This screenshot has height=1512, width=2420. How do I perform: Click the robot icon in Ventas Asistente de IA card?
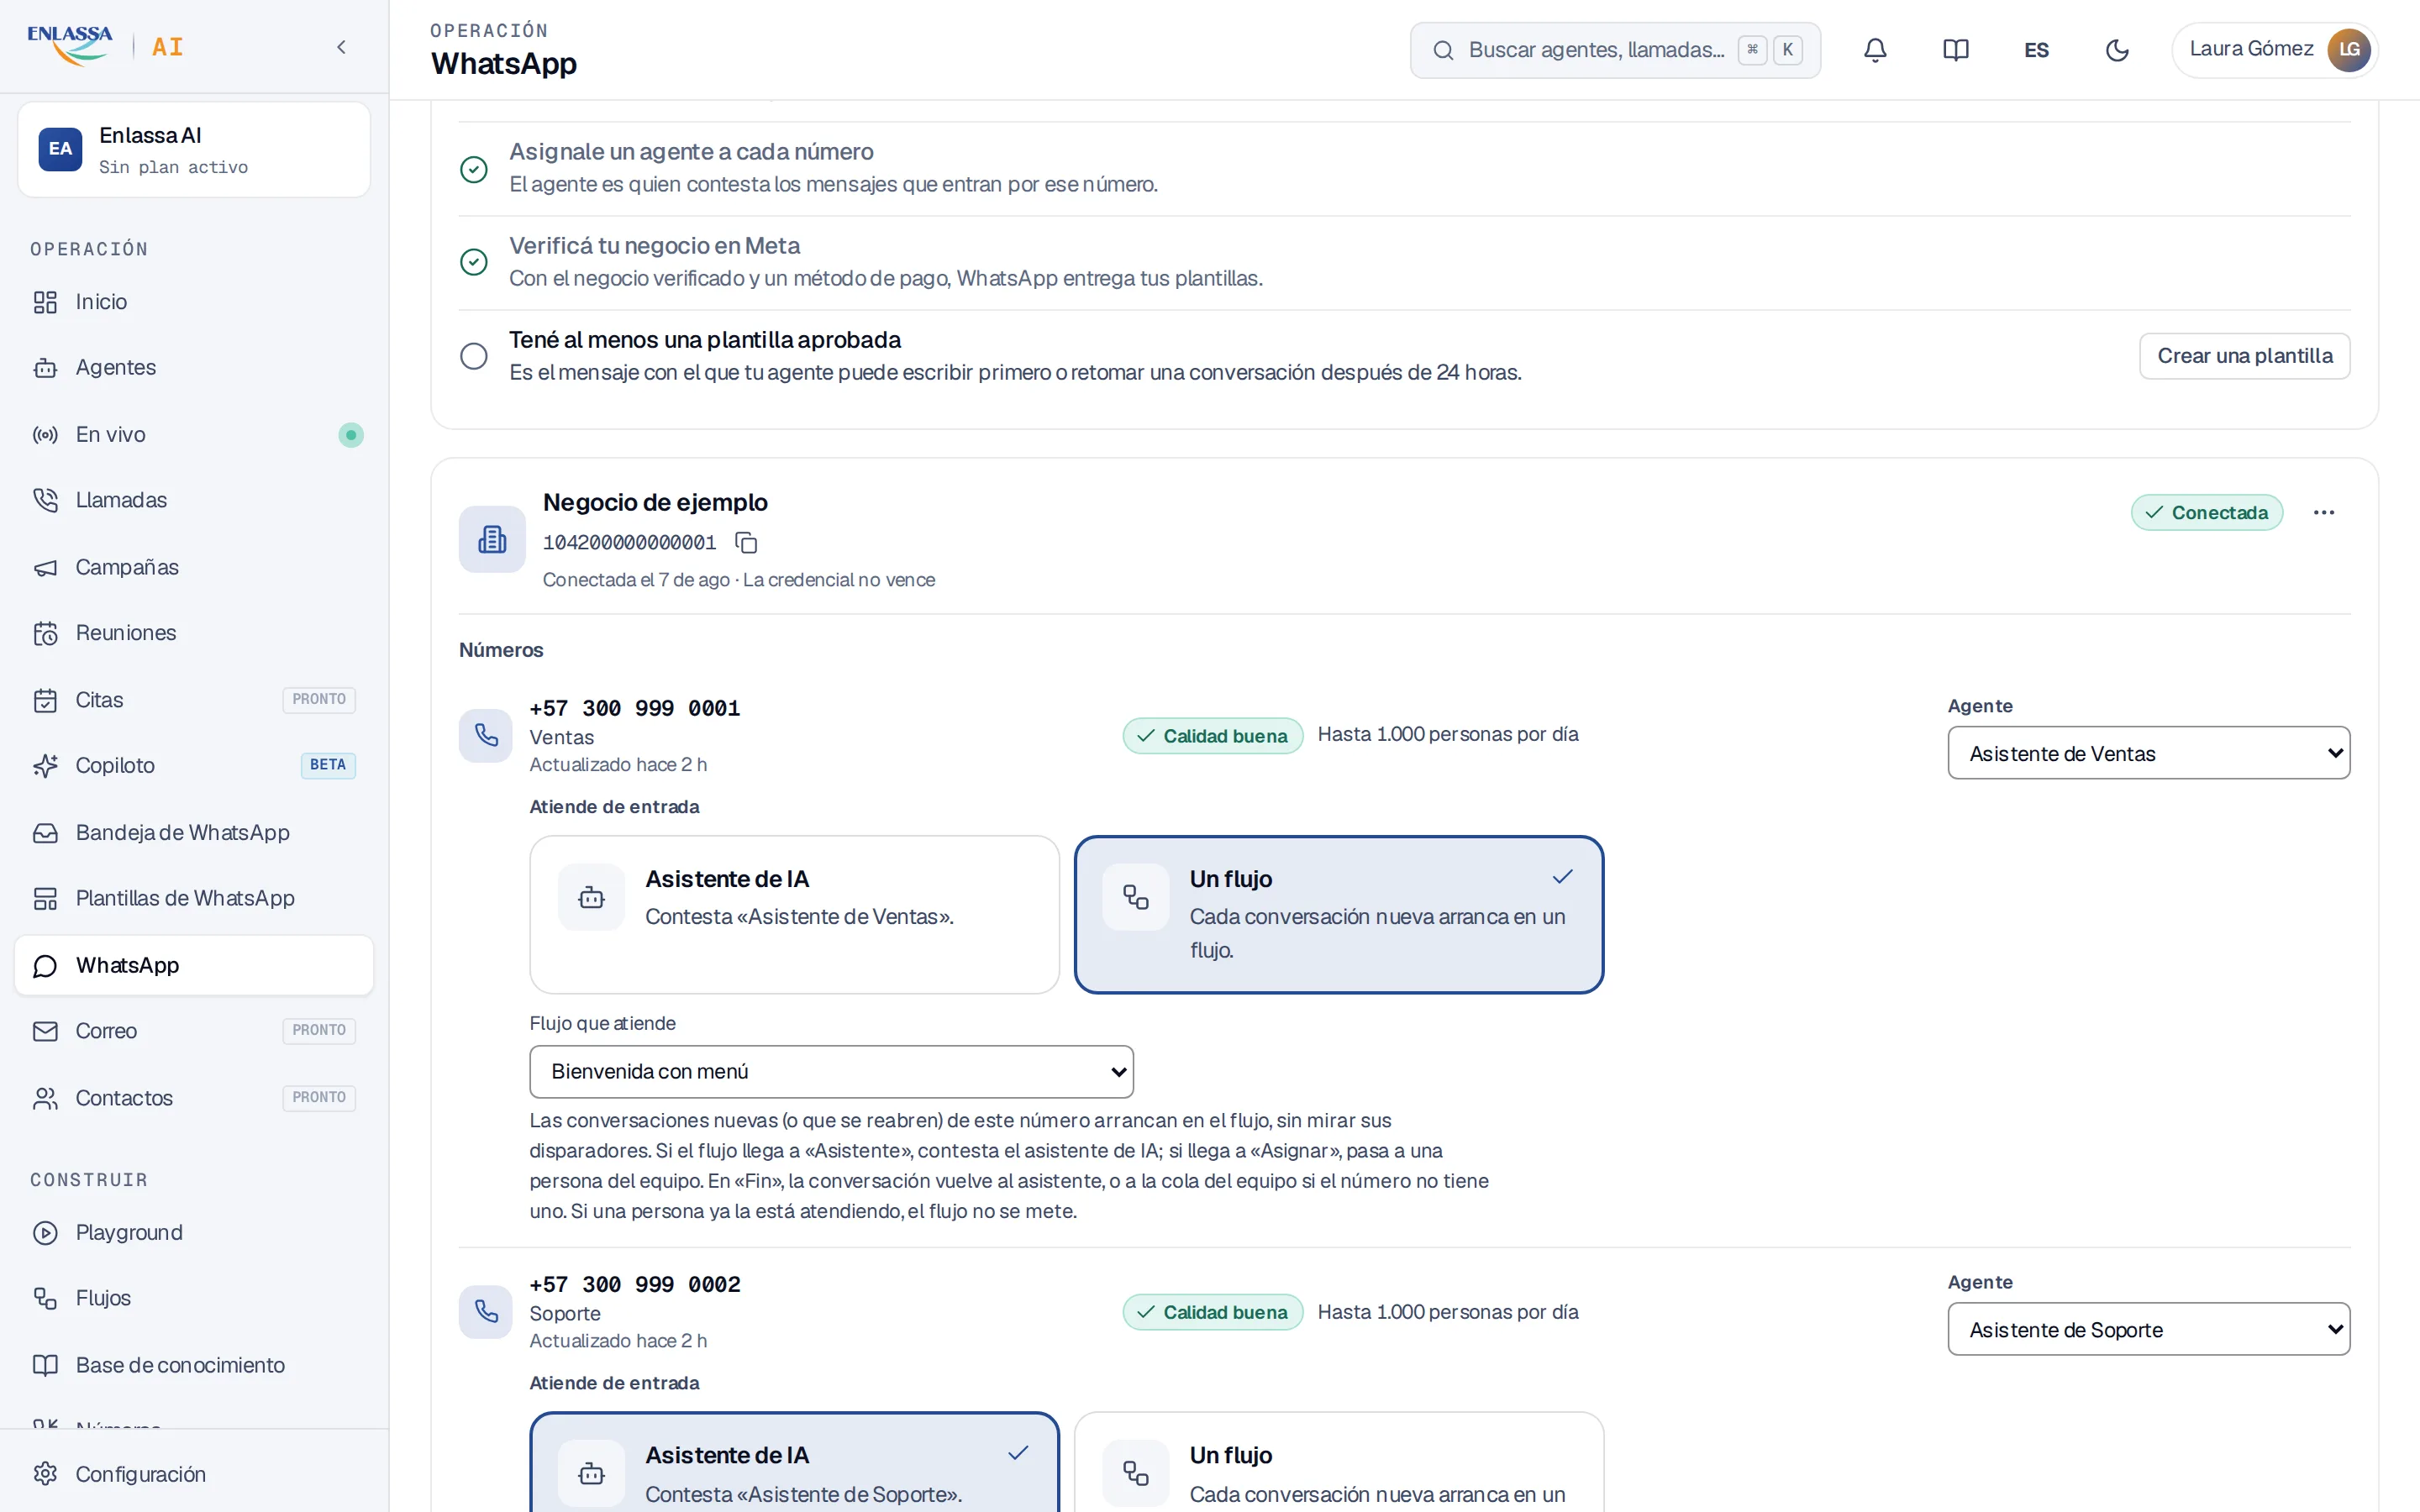pyautogui.click(x=591, y=896)
